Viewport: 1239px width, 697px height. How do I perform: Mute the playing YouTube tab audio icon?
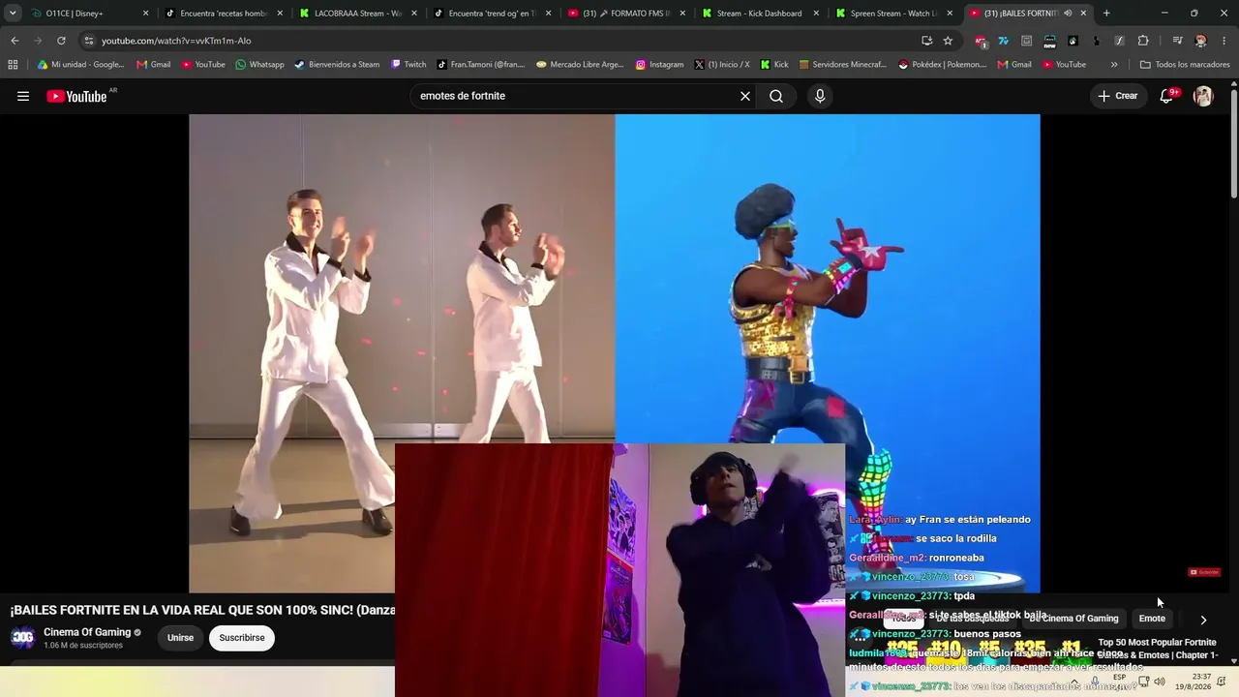tap(1068, 14)
